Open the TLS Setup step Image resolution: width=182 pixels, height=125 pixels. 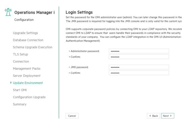pyautogui.click(x=20, y=54)
